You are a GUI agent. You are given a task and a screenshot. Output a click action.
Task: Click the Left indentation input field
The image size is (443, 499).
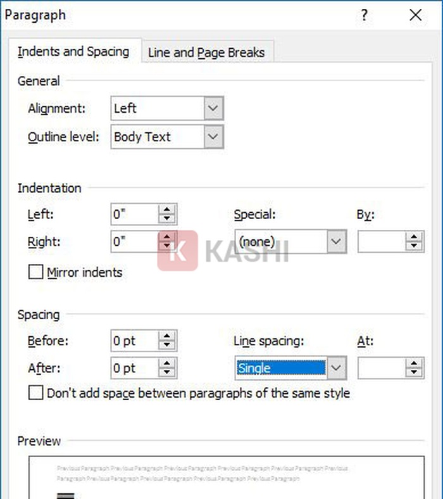coord(133,215)
